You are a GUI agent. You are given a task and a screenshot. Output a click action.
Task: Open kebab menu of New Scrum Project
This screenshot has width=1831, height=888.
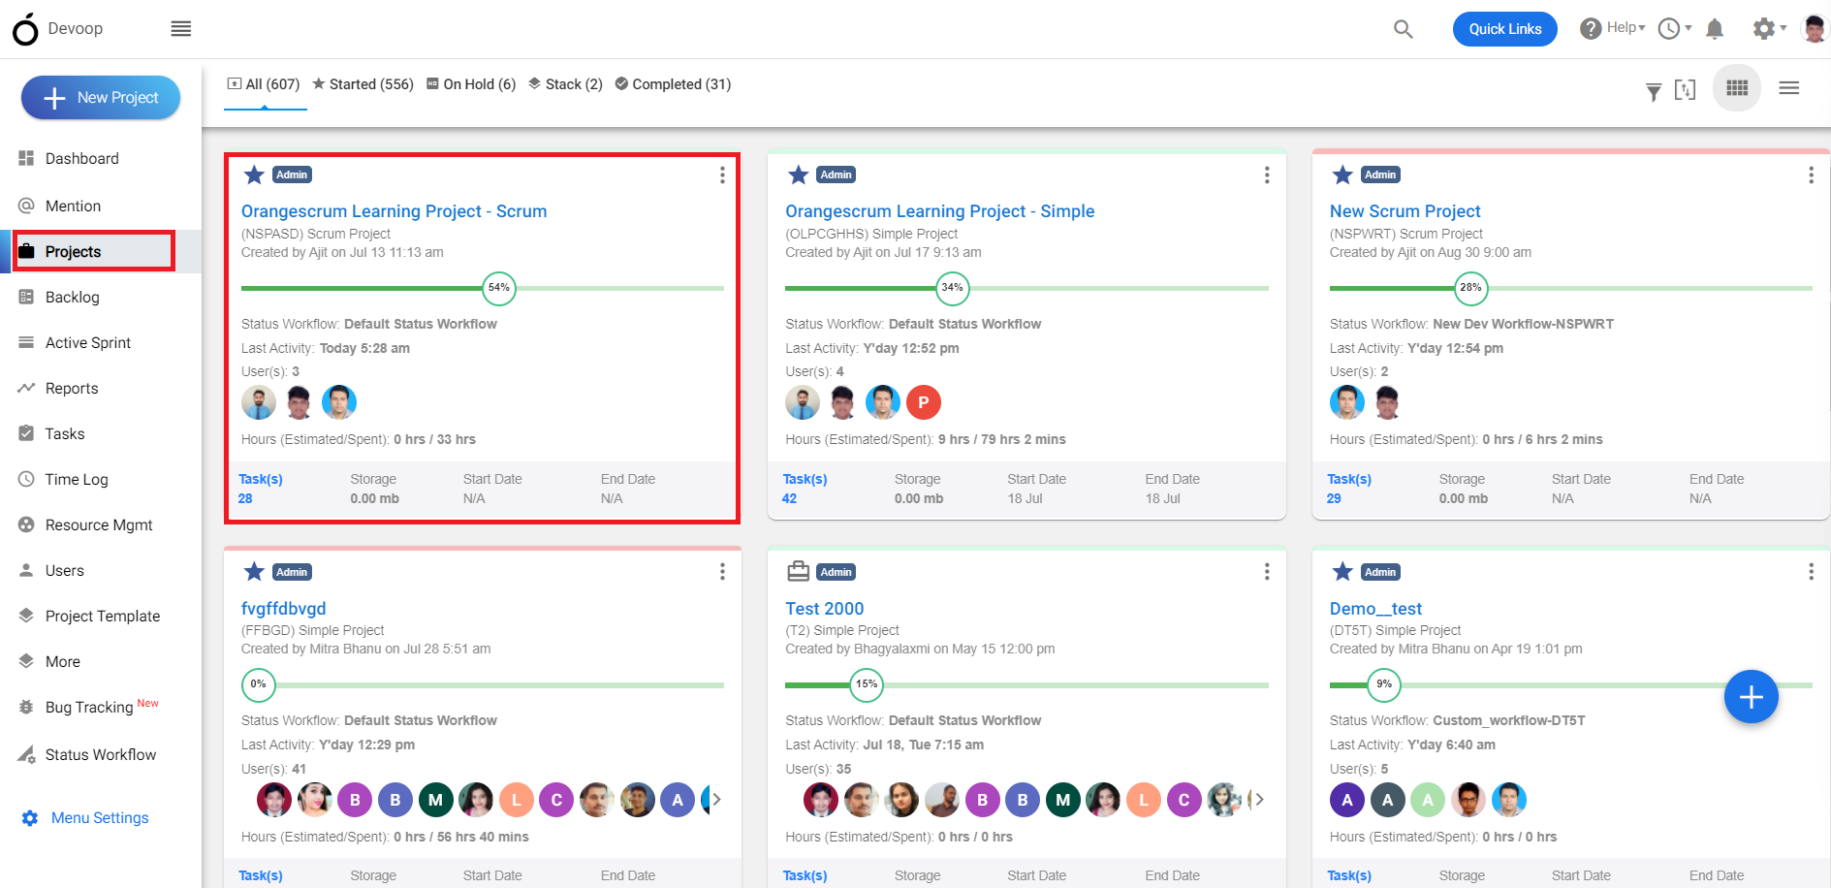[x=1811, y=174]
